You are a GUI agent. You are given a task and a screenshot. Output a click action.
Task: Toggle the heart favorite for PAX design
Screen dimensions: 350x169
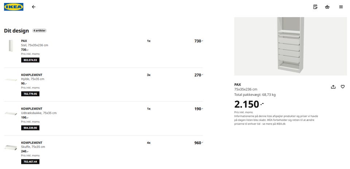pyautogui.click(x=343, y=87)
